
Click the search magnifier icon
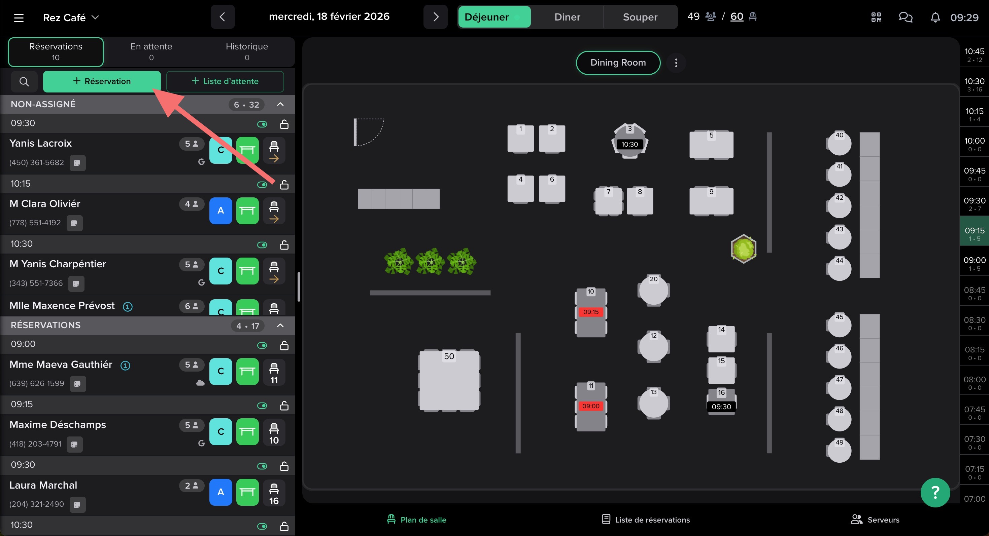pos(24,82)
